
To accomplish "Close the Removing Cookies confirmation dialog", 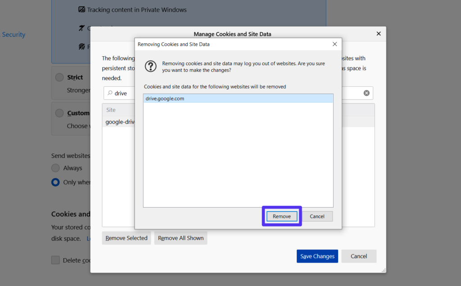I will pos(334,44).
